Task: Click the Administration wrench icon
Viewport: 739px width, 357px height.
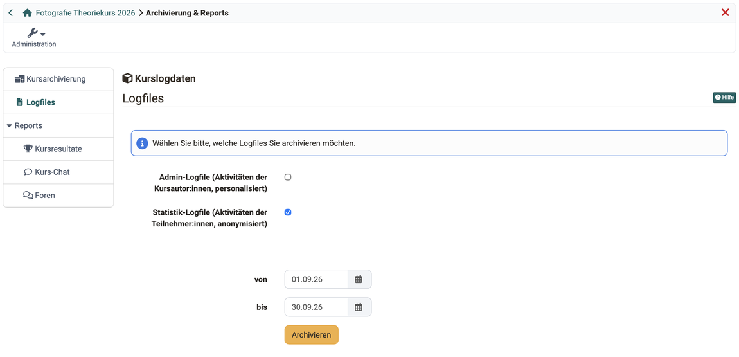Action: 32,33
